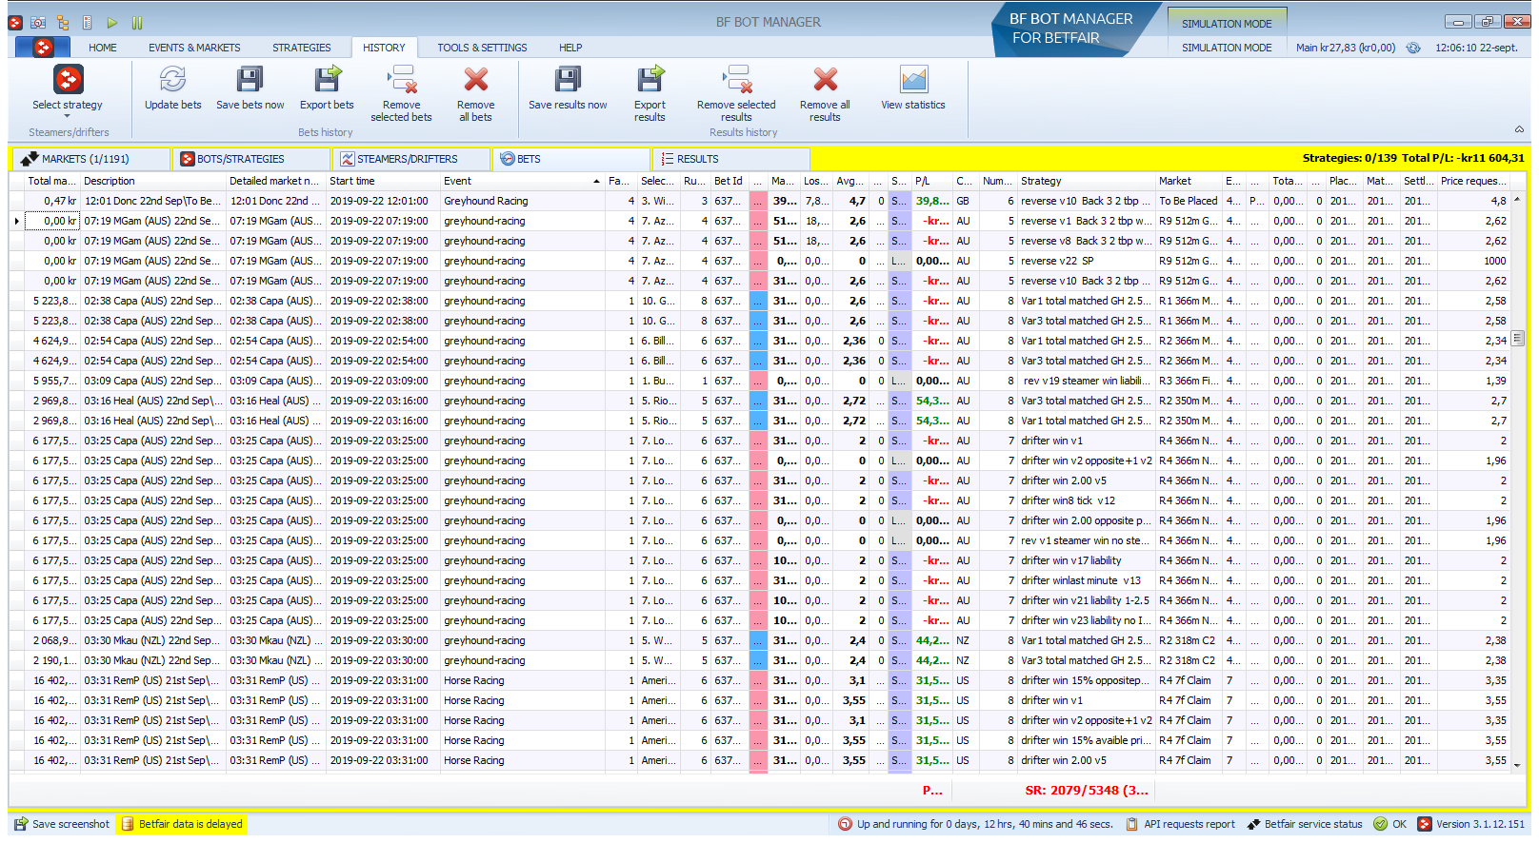This screenshot has width=1539, height=843.
Task: Click the SIMULATION MODE green button
Action: [x=1227, y=24]
